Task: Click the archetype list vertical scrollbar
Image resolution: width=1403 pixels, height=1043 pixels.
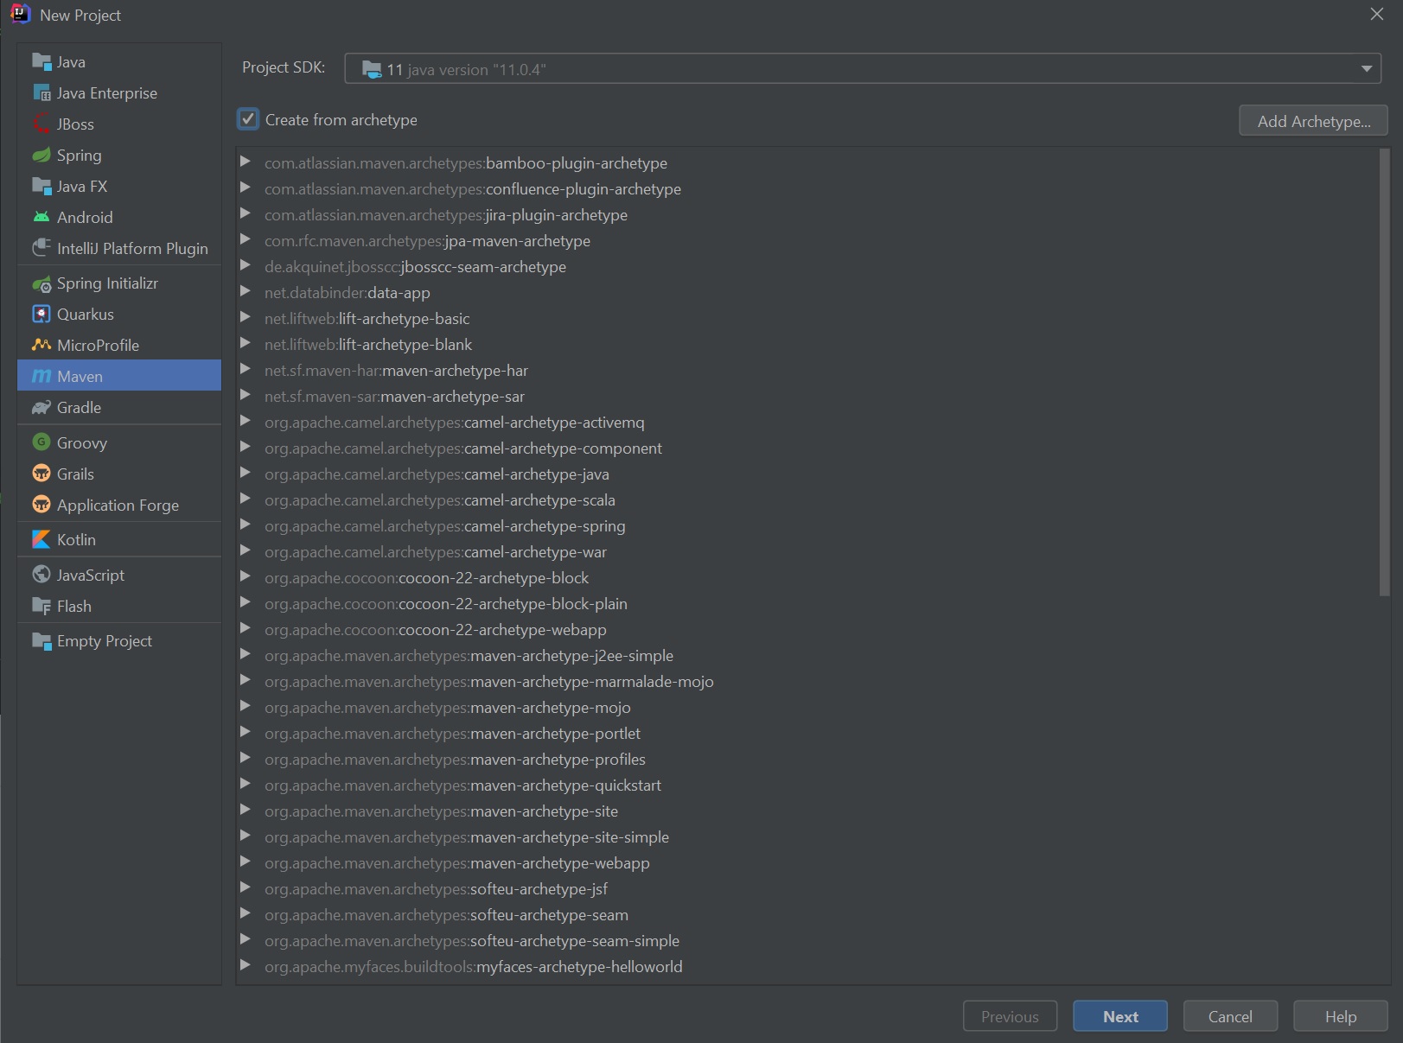Action: coord(1384,372)
